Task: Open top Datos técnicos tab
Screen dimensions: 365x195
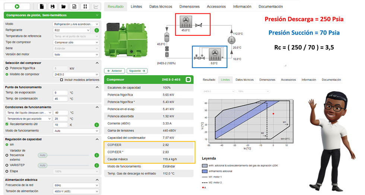Action: [161, 7]
